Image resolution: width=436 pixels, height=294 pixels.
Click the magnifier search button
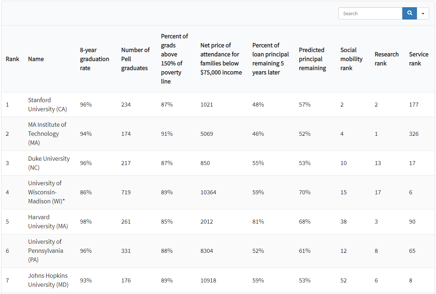pyautogui.click(x=409, y=13)
